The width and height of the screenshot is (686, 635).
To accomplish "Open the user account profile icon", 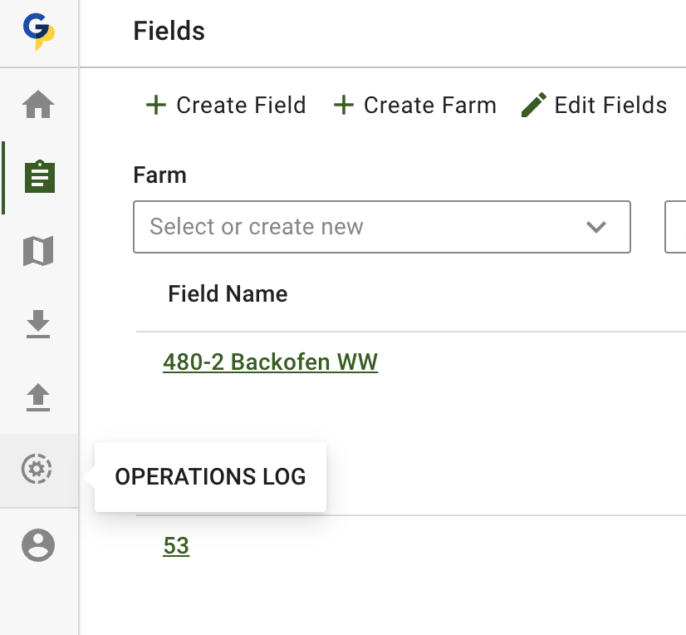I will click(38, 545).
